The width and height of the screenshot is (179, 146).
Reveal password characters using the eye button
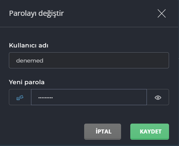pos(158,97)
